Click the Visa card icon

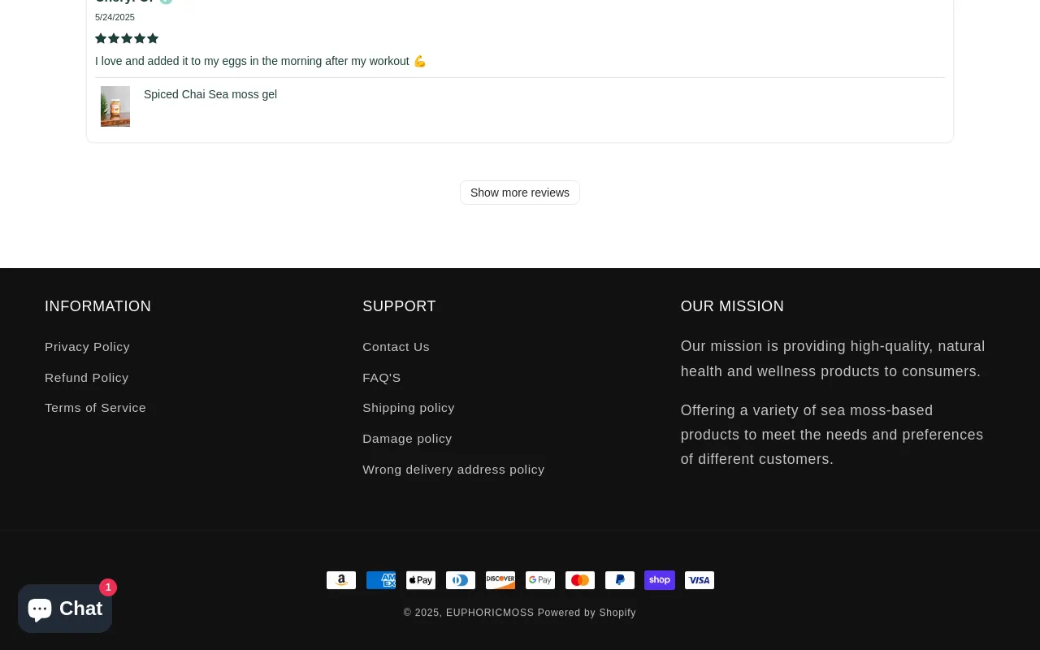(x=700, y=580)
